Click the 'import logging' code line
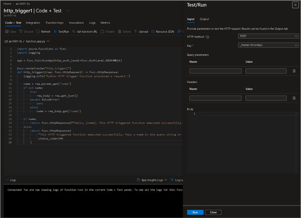The image size is (301, 218). (28, 53)
